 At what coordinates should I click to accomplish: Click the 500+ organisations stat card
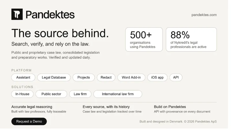pyautogui.click(x=144, y=39)
